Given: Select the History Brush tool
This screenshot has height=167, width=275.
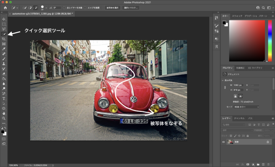Looking at the screenshot, I should point(4,69).
